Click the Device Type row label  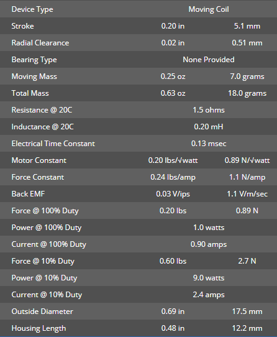[x=32, y=9]
